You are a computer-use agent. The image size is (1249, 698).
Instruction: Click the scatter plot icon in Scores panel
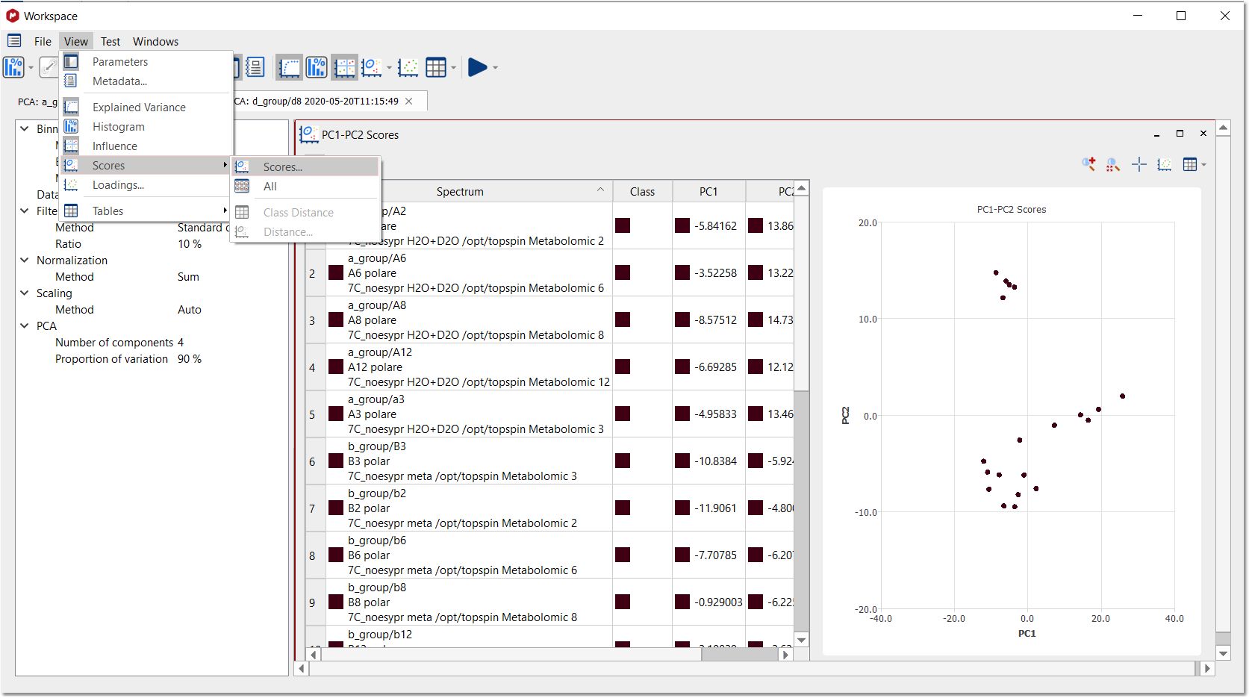(x=1164, y=164)
